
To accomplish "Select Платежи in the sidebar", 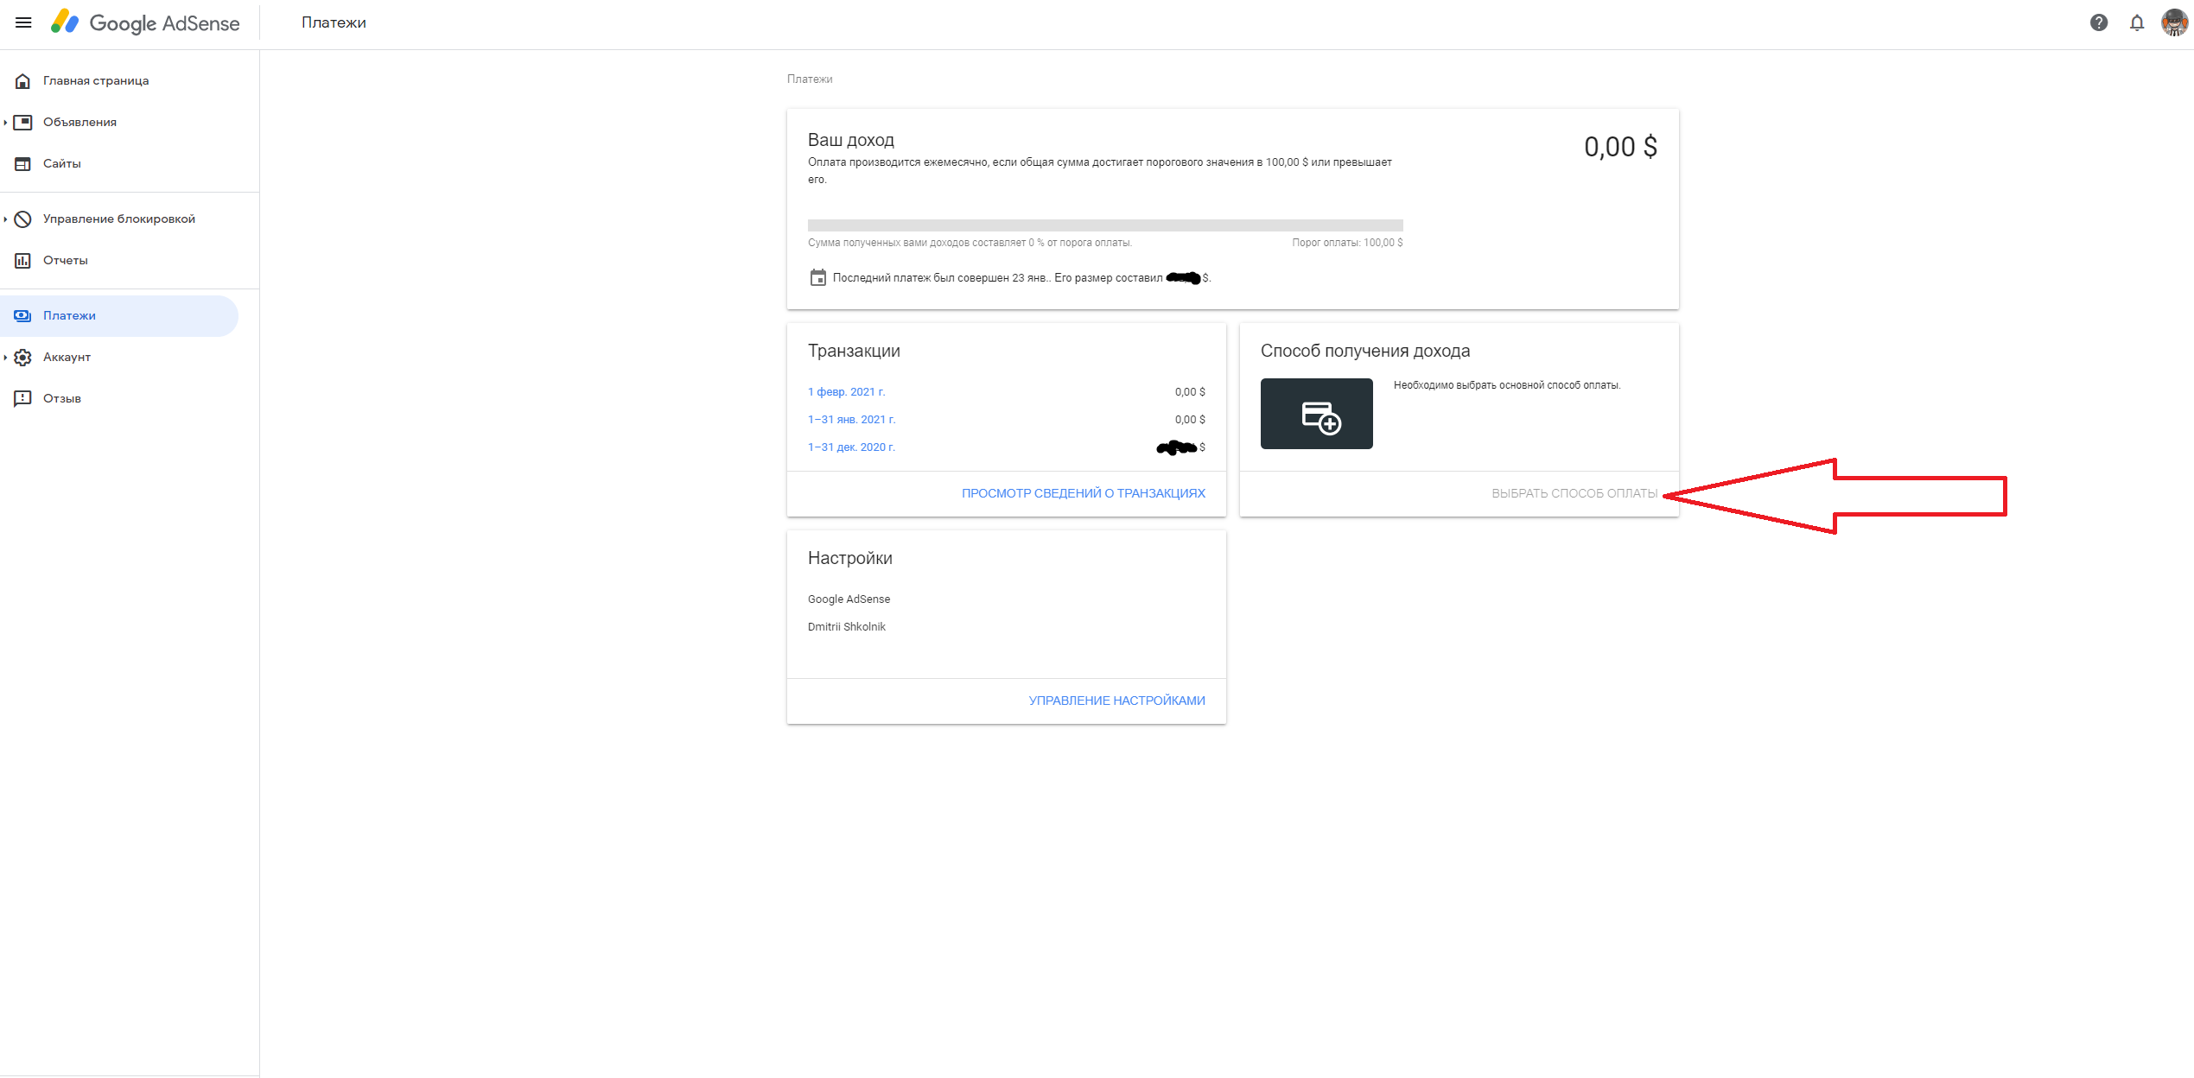I will pyautogui.click(x=69, y=315).
